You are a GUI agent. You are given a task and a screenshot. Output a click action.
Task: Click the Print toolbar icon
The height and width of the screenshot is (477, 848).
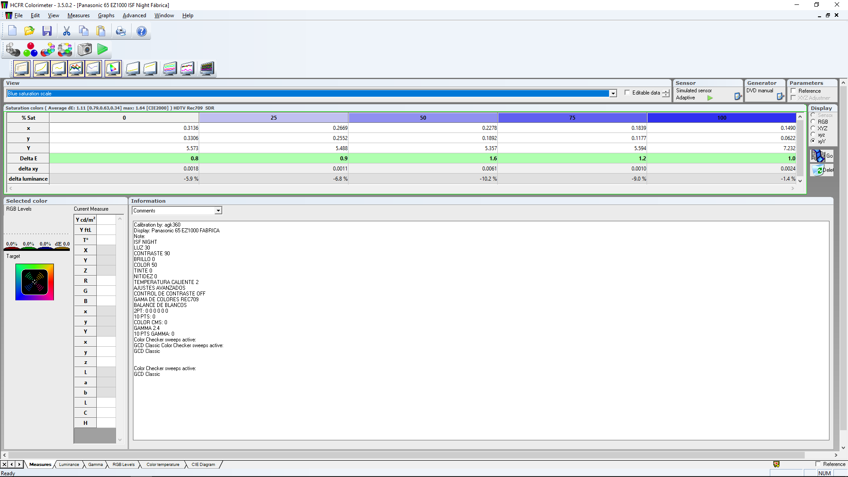[121, 31]
